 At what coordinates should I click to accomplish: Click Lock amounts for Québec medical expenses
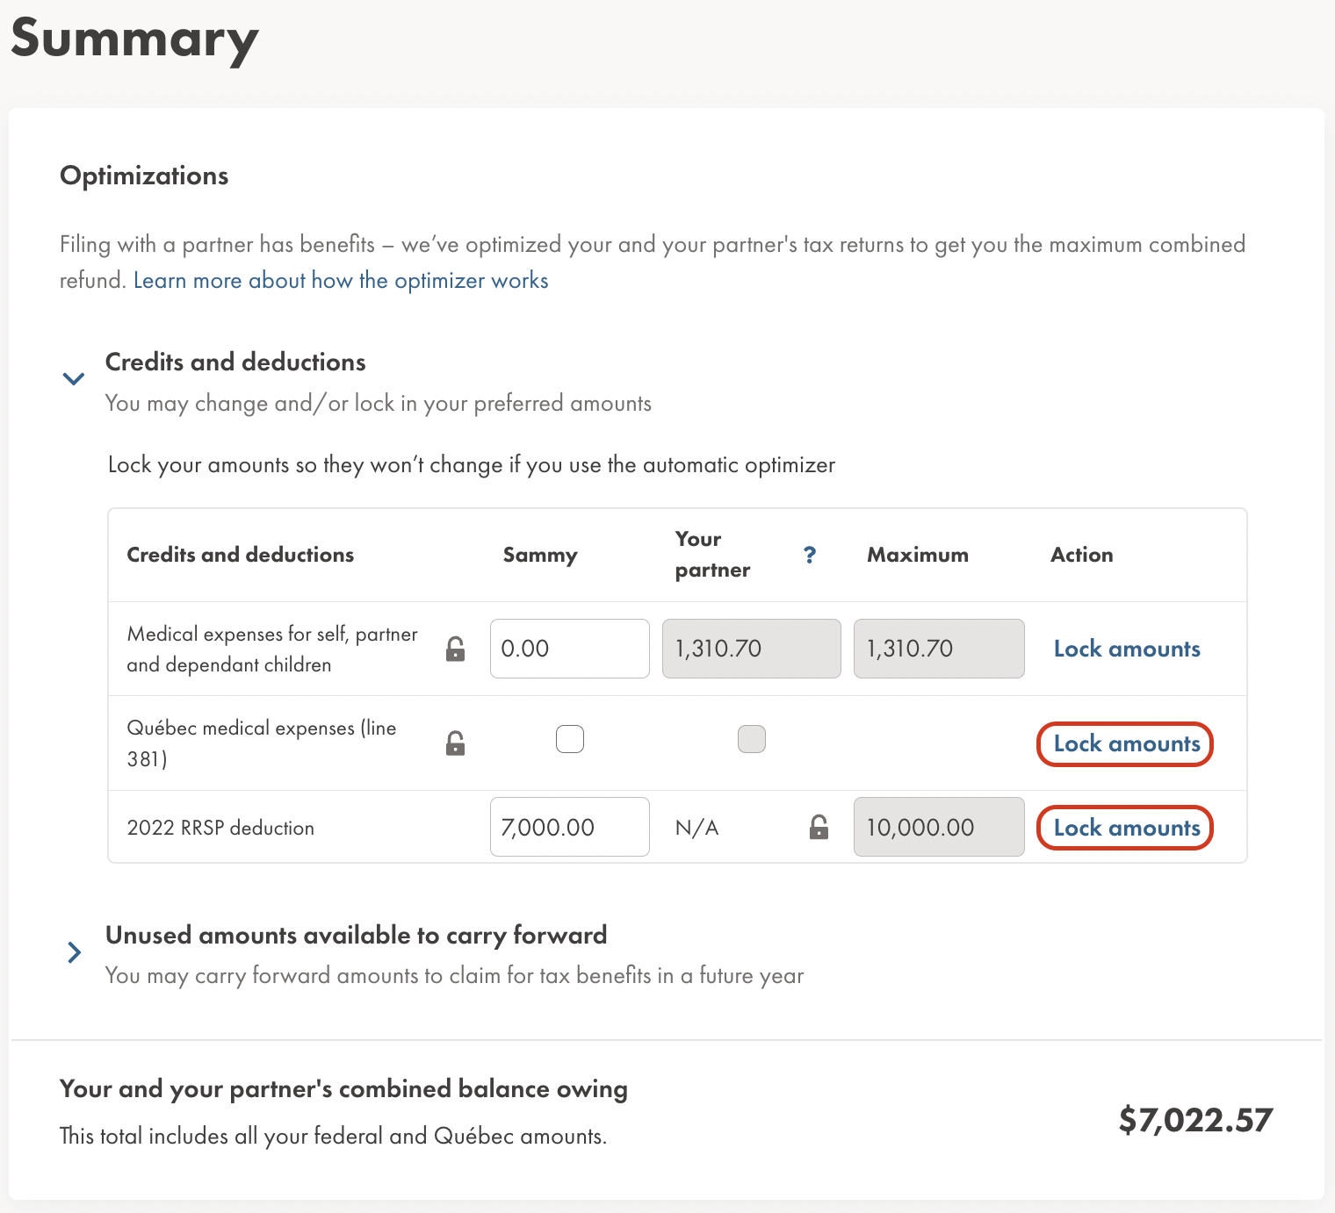[x=1125, y=744]
